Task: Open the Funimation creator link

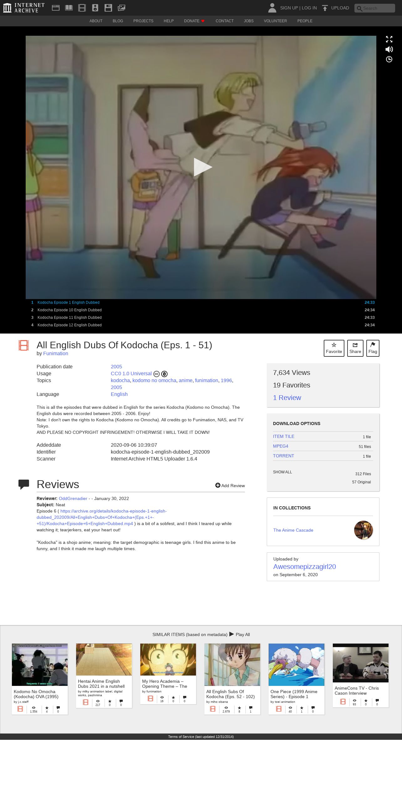Action: tap(56, 354)
